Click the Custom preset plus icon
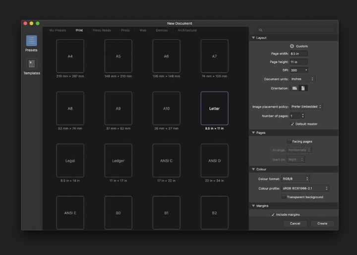 [x=292, y=46]
